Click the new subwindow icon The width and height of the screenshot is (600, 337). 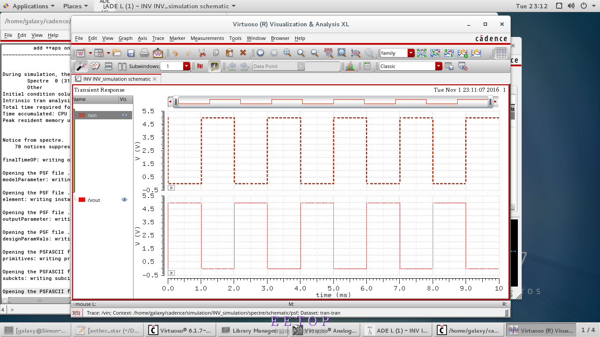tap(98, 53)
